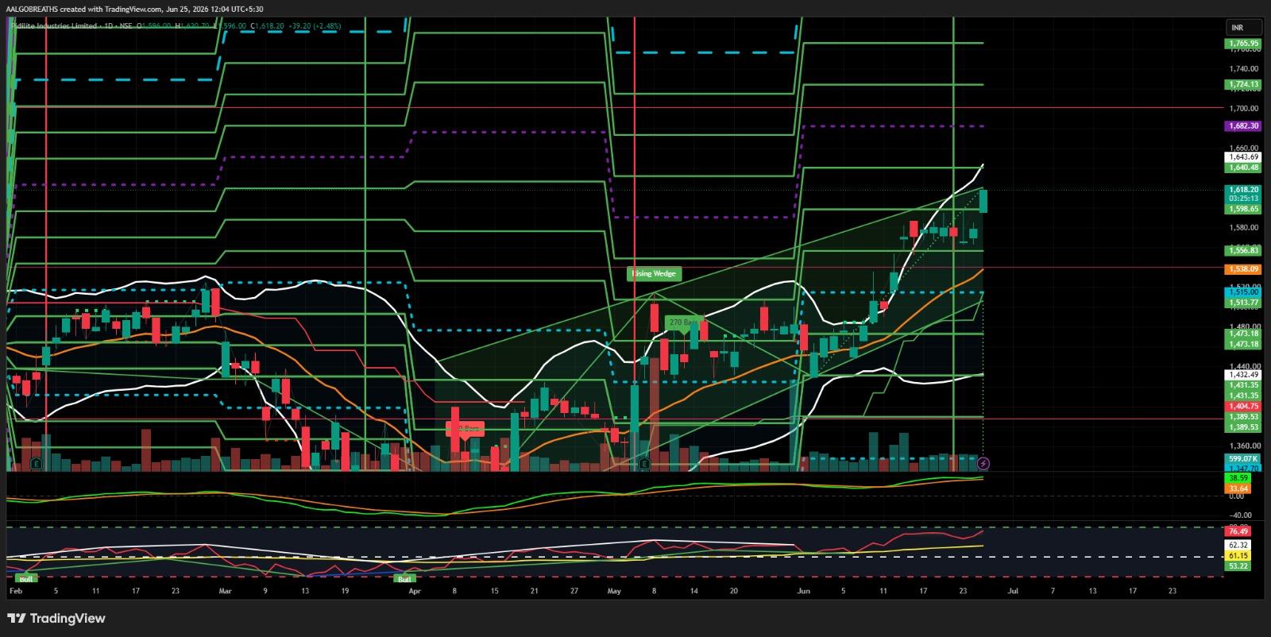Click the Mar label on time axis
Image resolution: width=1271 pixels, height=637 pixels.
tap(225, 591)
